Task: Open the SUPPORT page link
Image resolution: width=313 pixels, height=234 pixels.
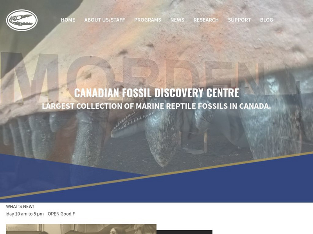Action: (x=239, y=20)
